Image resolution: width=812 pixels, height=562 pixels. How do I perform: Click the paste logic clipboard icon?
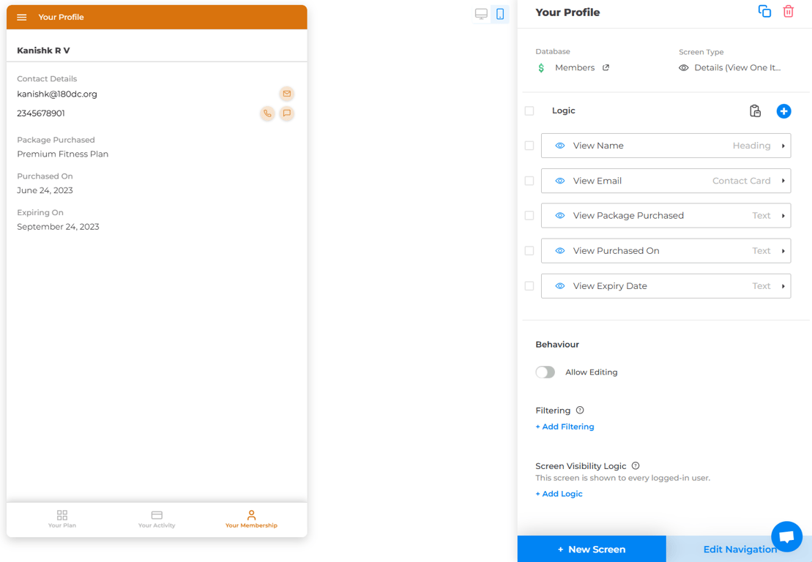[755, 110]
